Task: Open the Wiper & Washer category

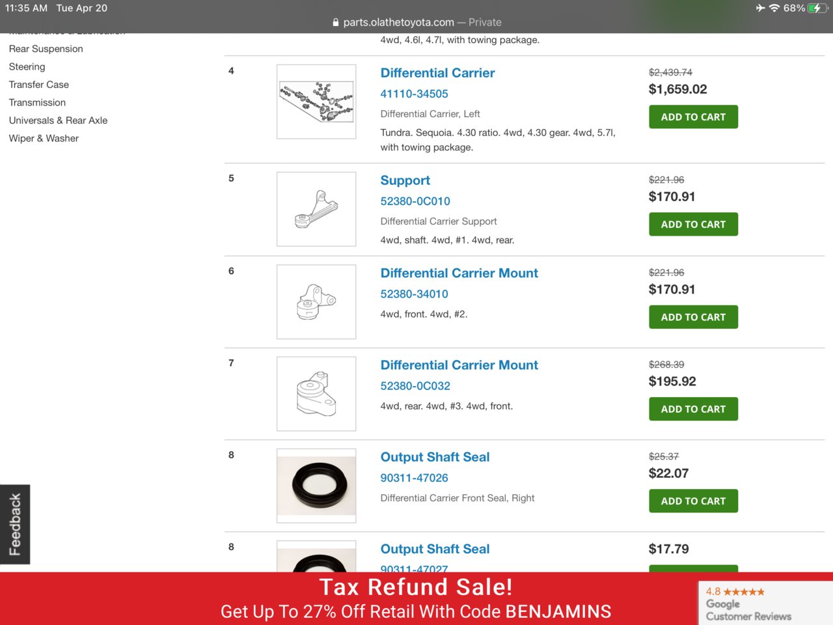Action: pyautogui.click(x=44, y=138)
